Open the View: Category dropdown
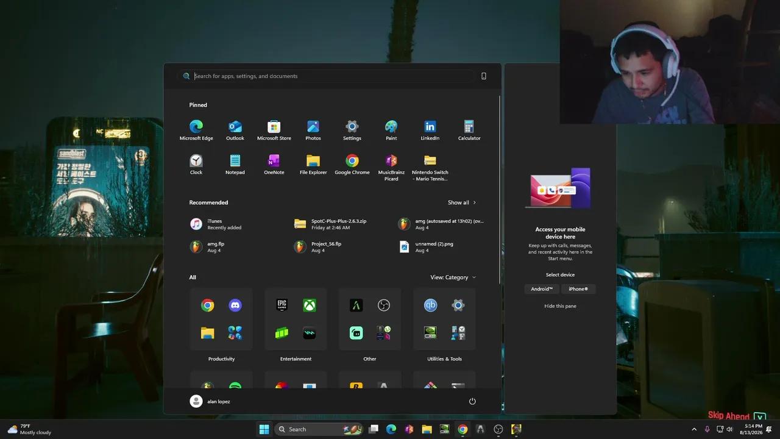 (453, 277)
